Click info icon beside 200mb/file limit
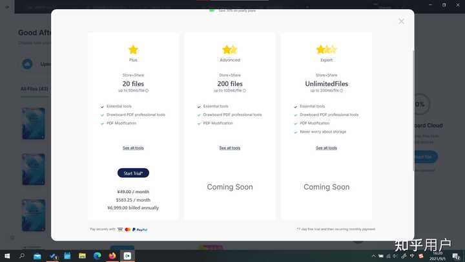This screenshot has width=465, height=262. (342, 91)
